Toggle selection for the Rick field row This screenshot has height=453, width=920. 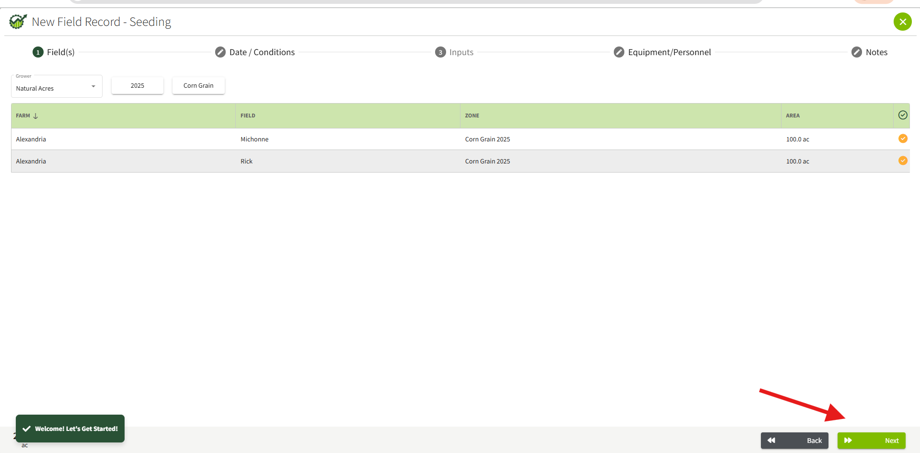[903, 161]
